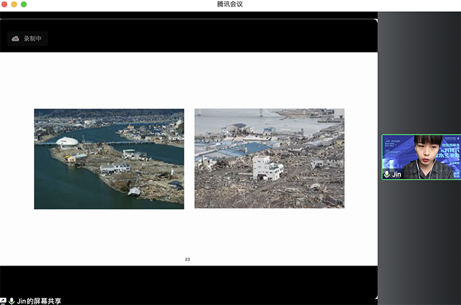This screenshot has width=461, height=305.
Task: Click the screen share icon at bottom left
Action: coord(3,300)
